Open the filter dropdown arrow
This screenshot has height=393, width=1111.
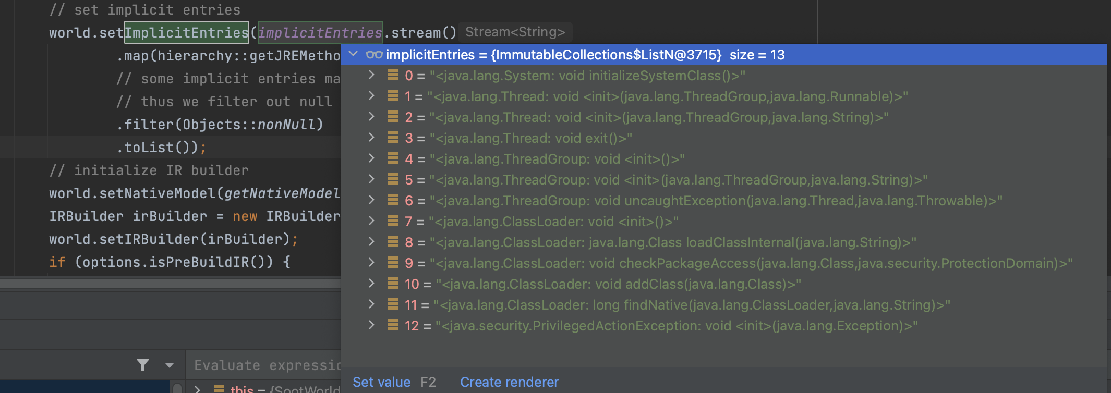pyautogui.click(x=170, y=365)
